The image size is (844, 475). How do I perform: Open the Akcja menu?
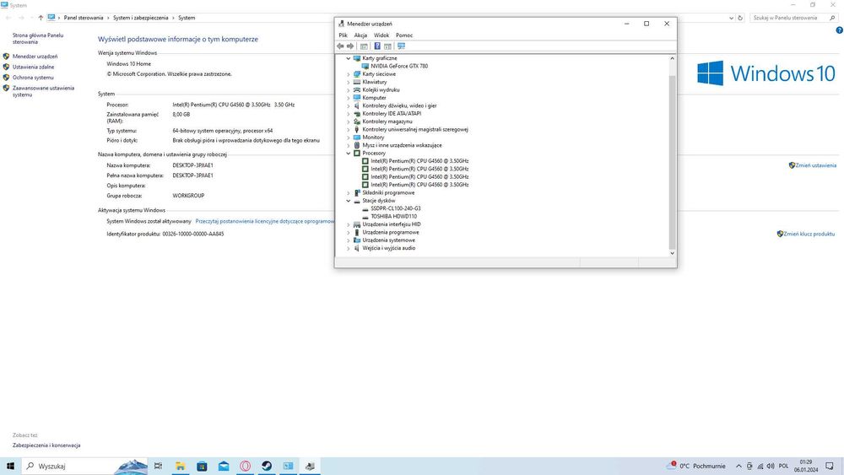(x=360, y=35)
